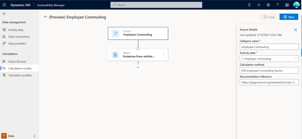This screenshot has width=302, height=139.
Task: Click the lightbulb ideas icon
Action: 249,5
